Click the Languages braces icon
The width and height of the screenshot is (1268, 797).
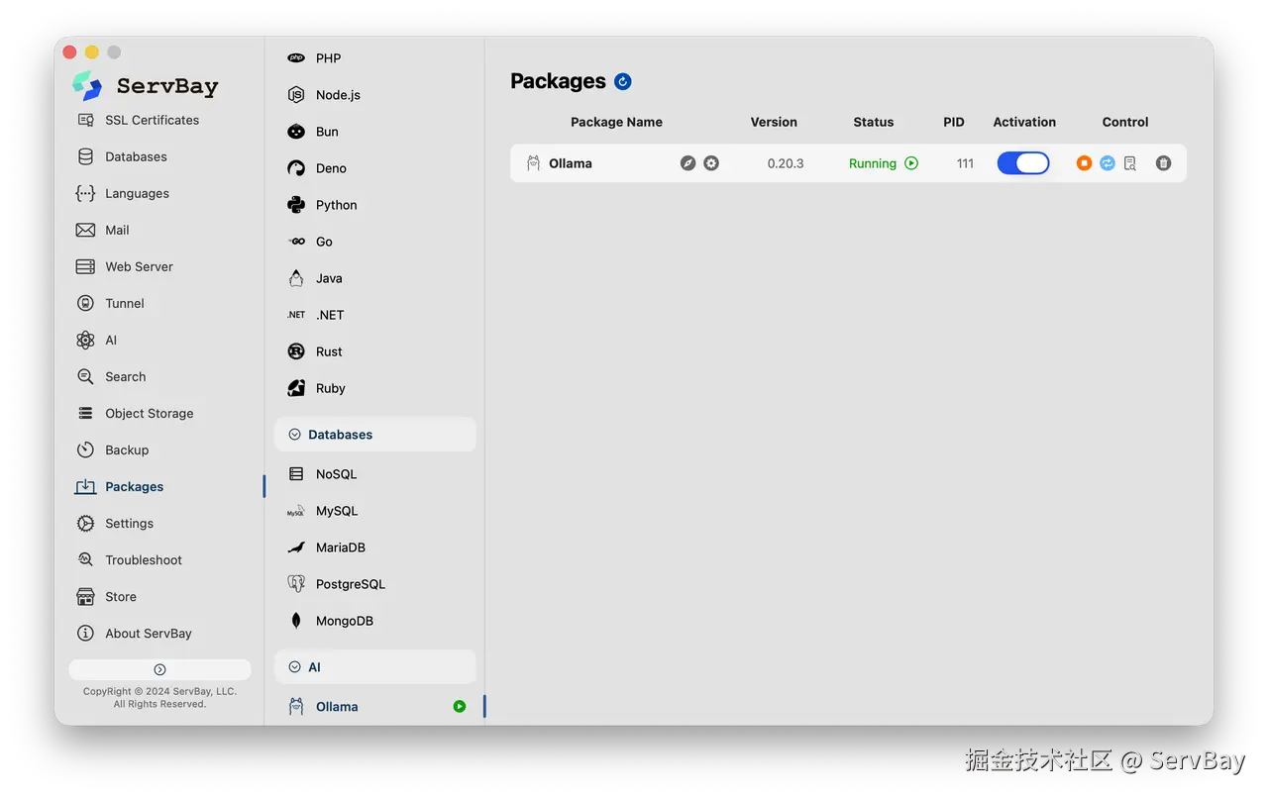tap(86, 193)
